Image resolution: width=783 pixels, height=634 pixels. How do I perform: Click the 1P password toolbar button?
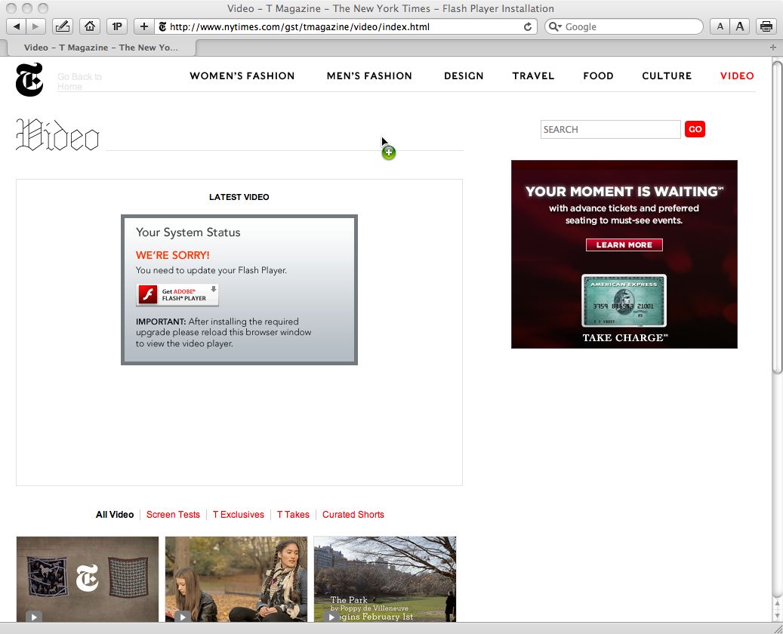tap(117, 26)
